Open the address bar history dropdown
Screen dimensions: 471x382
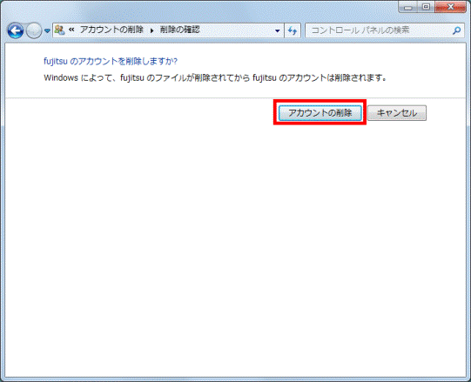(x=277, y=30)
